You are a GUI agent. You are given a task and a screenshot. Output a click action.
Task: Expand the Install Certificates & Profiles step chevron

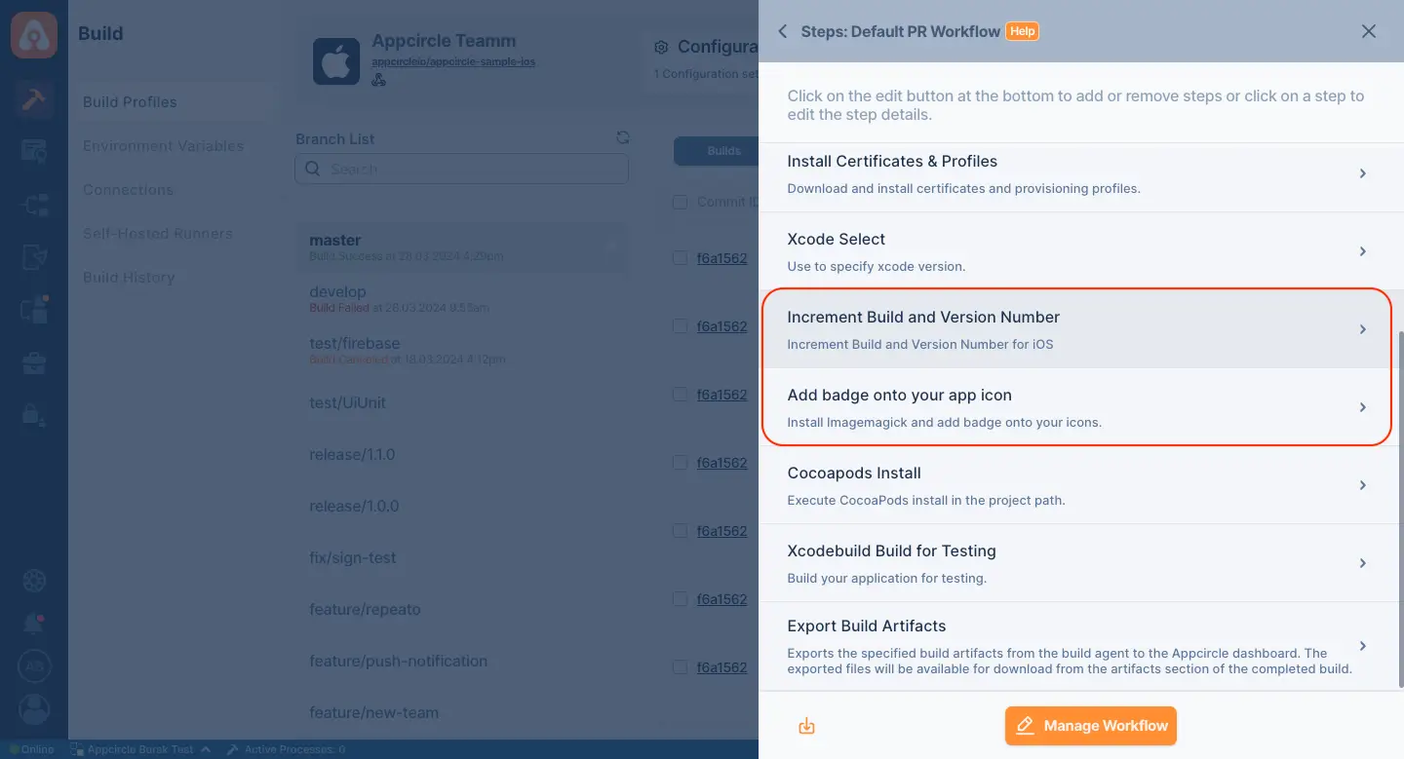1363,173
